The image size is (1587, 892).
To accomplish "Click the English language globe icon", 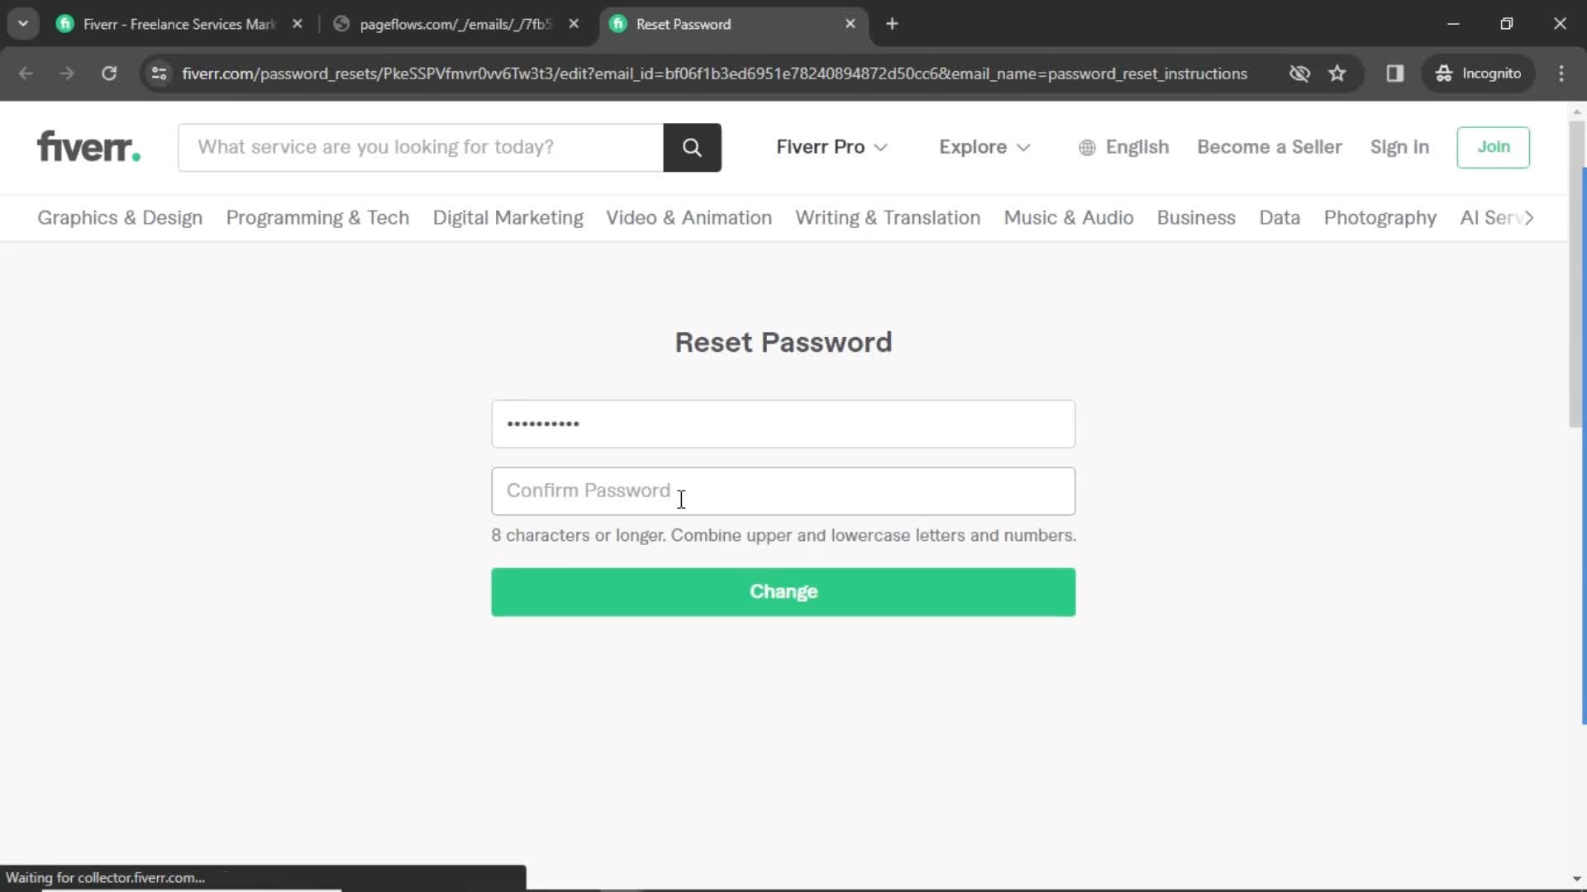I will click(1089, 147).
